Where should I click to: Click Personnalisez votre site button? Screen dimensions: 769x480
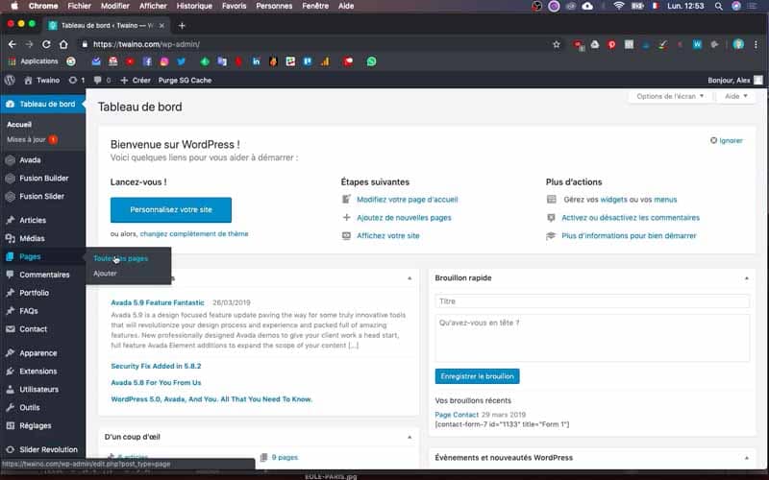click(171, 209)
